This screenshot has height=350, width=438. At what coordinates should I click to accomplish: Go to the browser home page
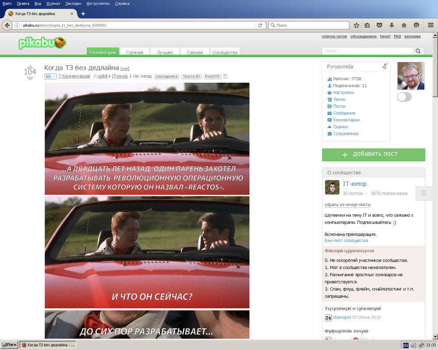pos(404,25)
